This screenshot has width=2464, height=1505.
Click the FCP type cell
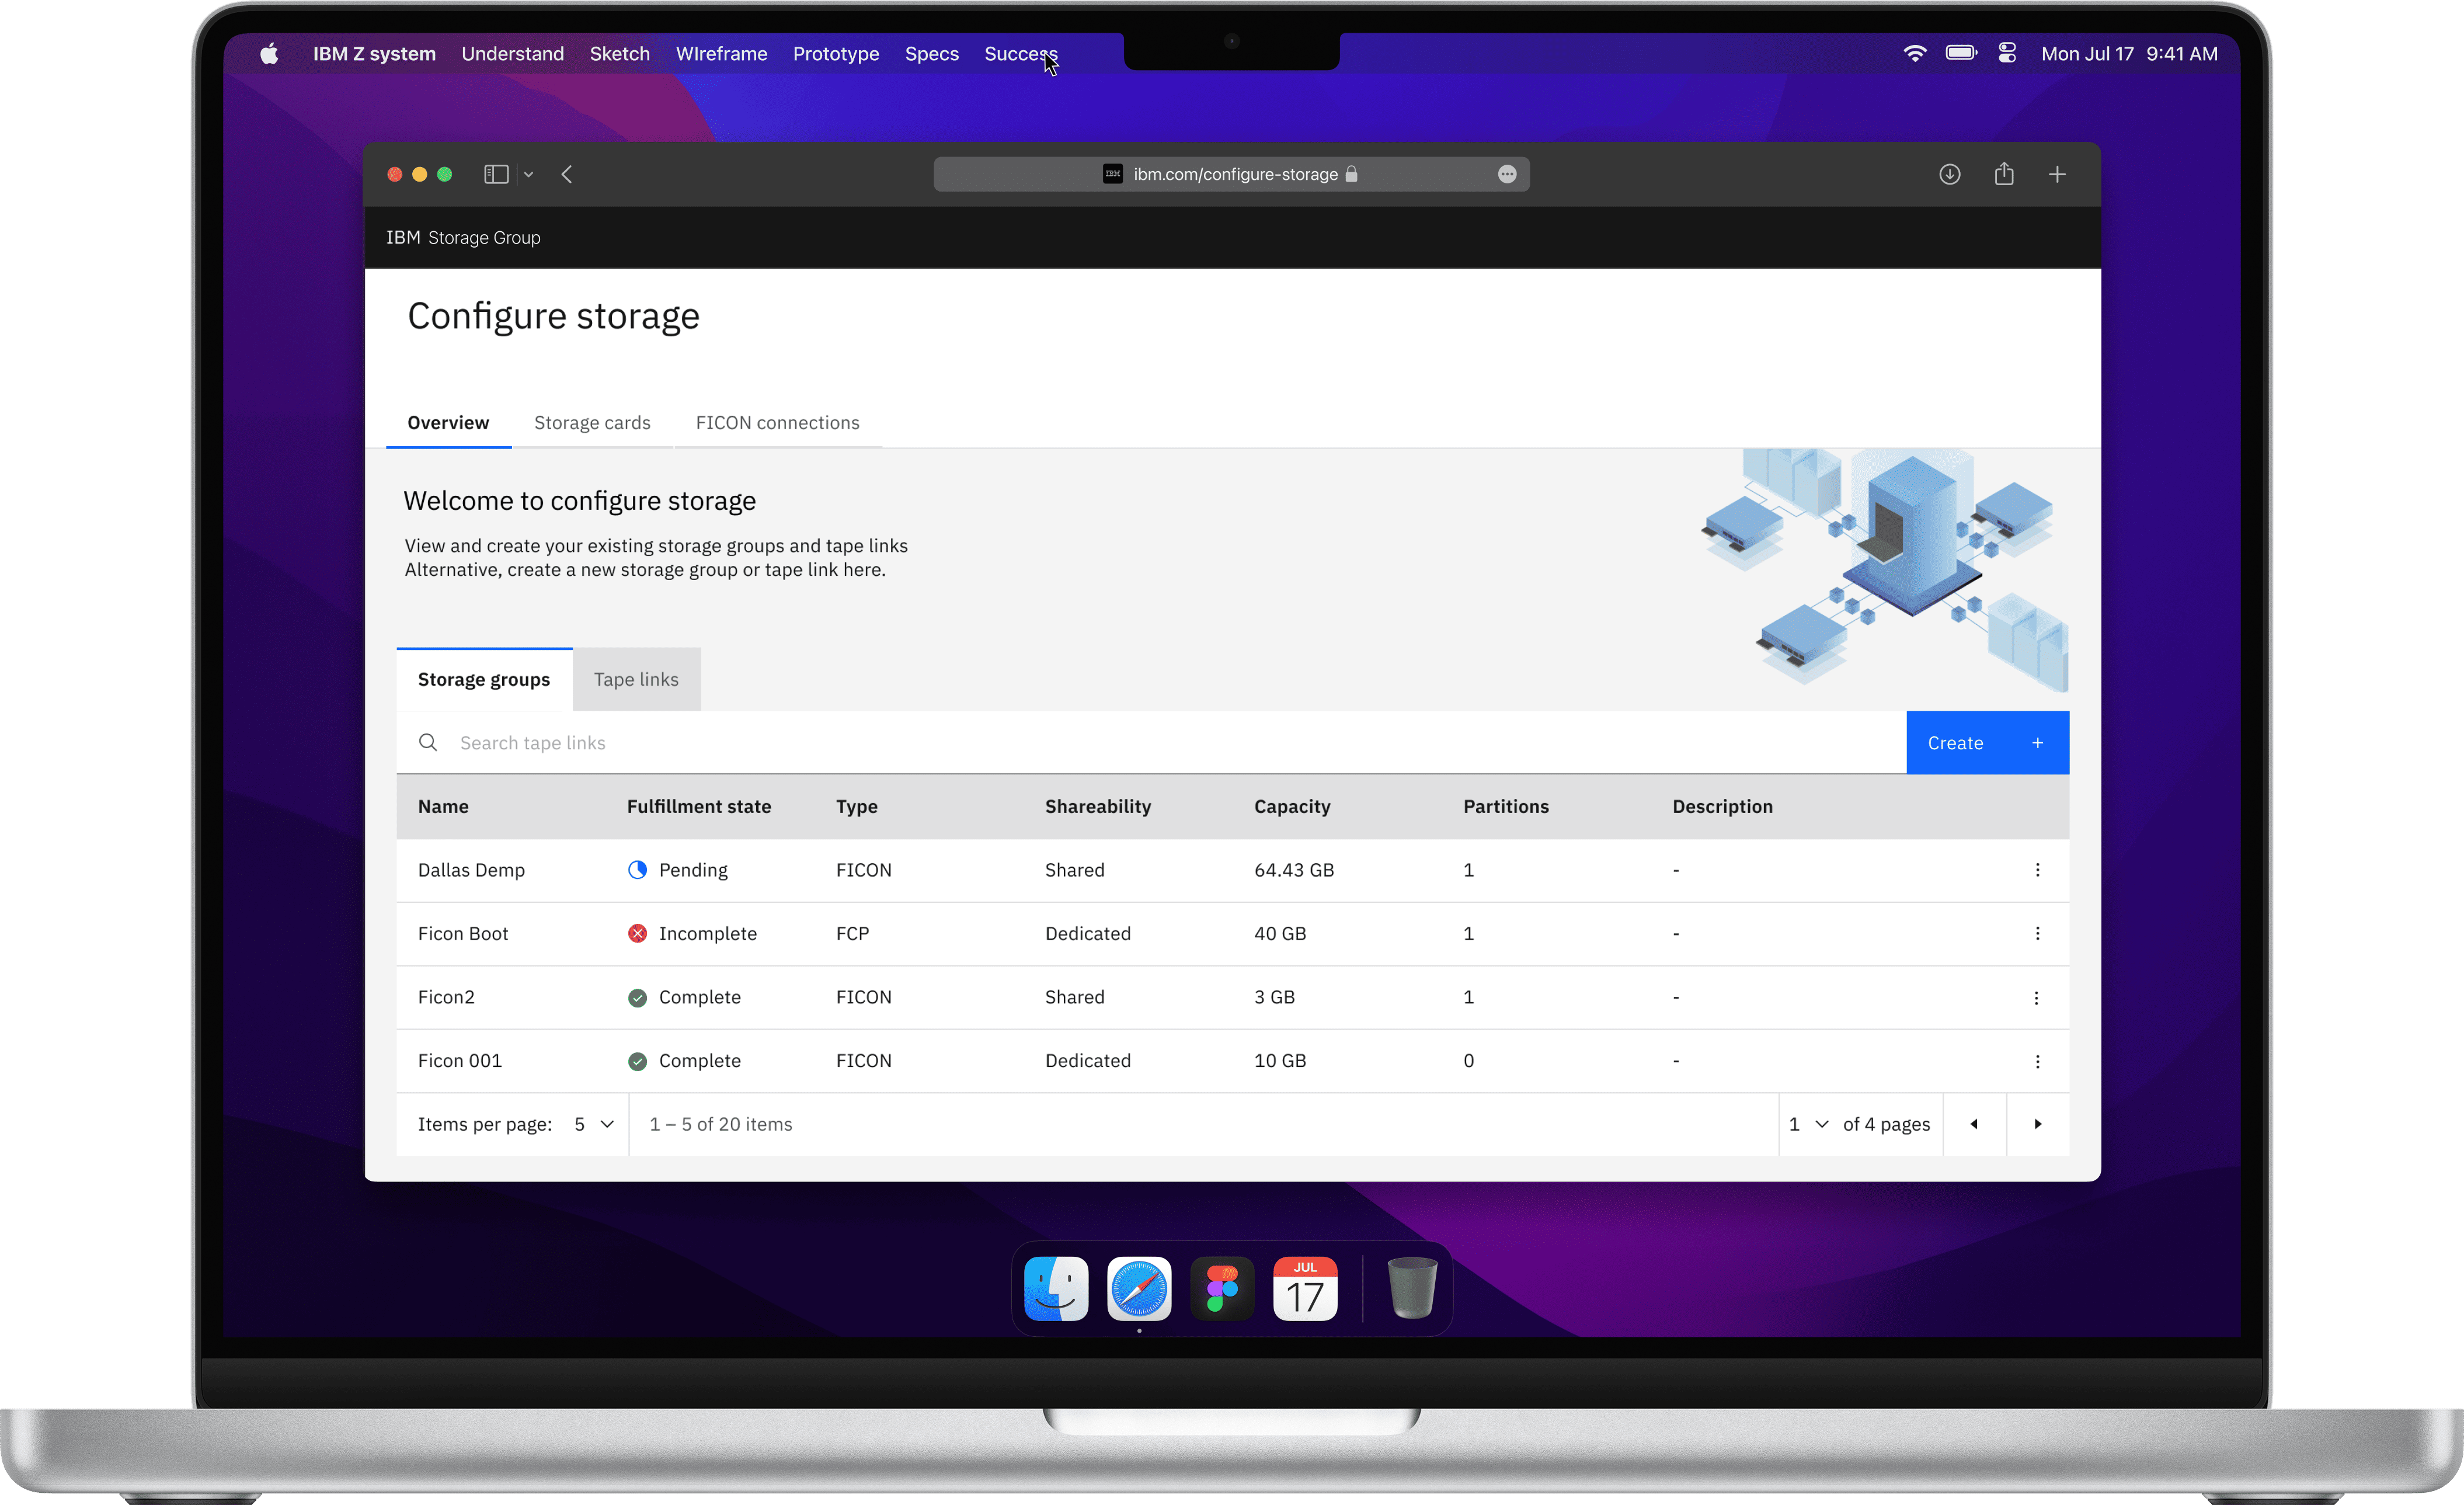(852, 933)
